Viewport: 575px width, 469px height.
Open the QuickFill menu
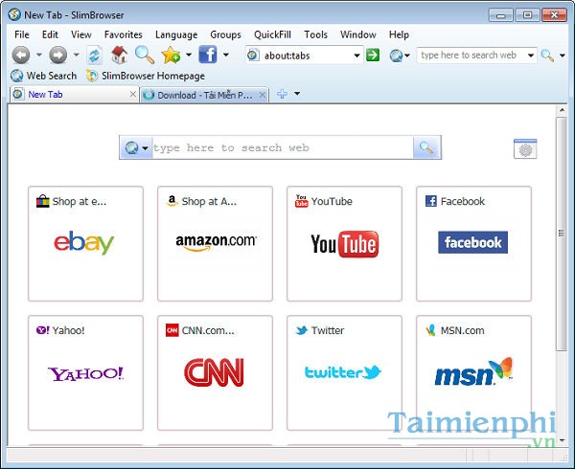coord(272,34)
